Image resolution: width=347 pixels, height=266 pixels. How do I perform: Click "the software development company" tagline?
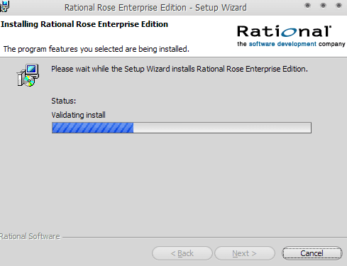[x=291, y=44]
